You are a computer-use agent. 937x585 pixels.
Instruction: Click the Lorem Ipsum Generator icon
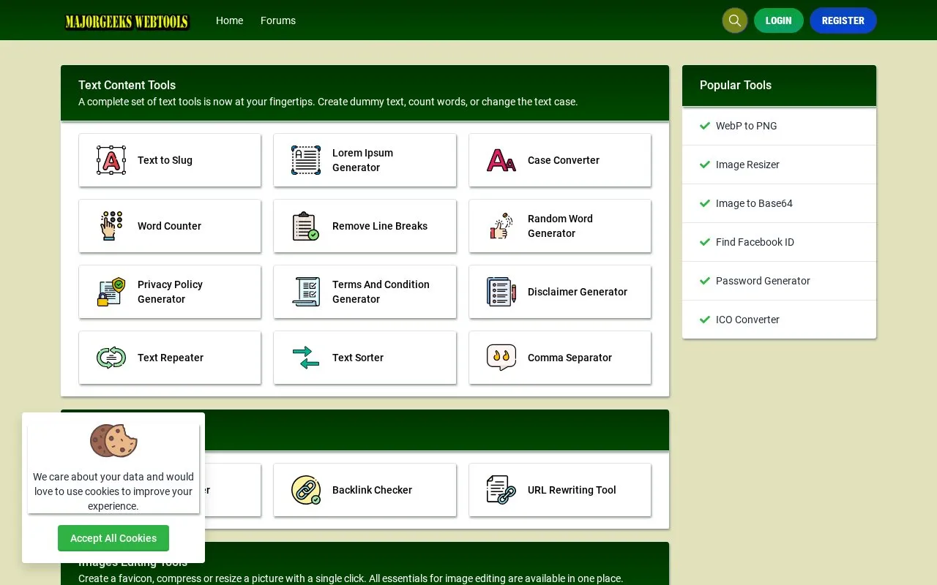tap(306, 160)
